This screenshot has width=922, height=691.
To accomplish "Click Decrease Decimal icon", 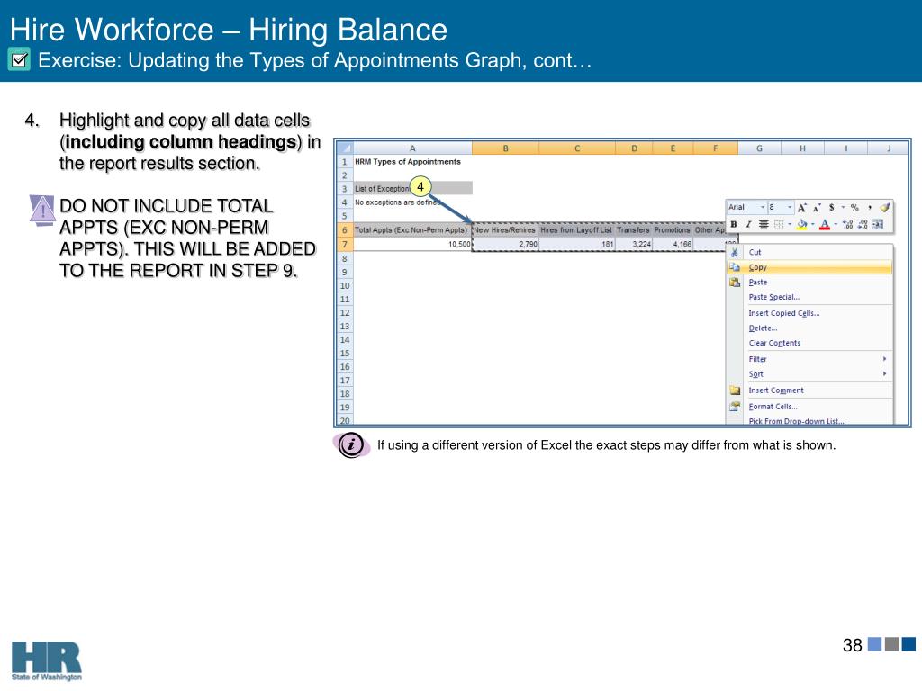I will pyautogui.click(x=862, y=224).
